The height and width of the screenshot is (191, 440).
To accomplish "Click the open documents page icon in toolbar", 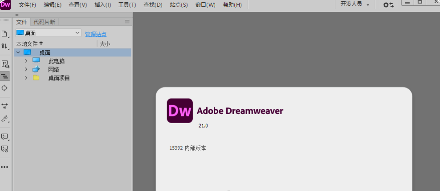I will tap(5, 34).
